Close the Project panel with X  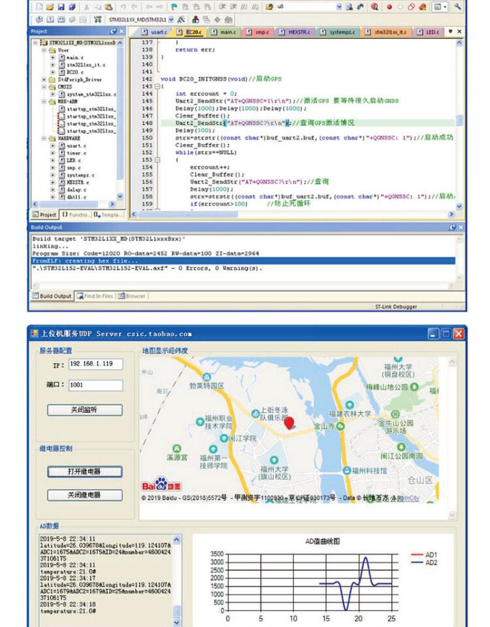coord(122,31)
